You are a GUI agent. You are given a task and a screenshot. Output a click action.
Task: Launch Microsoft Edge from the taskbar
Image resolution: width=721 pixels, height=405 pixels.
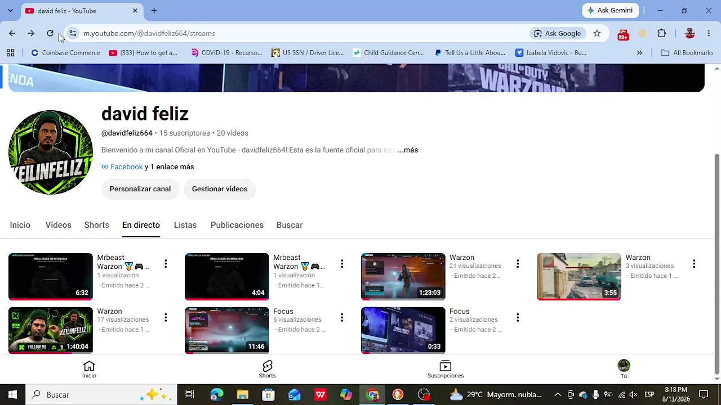coord(217,395)
